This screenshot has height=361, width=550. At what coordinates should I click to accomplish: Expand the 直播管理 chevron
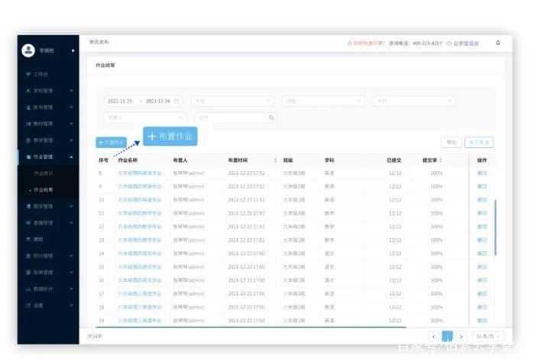pyautogui.click(x=71, y=223)
